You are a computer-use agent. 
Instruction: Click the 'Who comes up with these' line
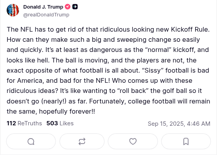(x=152, y=80)
